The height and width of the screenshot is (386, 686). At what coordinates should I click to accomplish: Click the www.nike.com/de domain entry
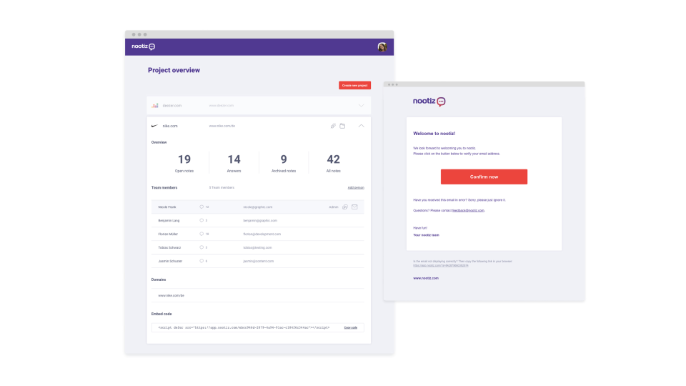click(x=171, y=295)
